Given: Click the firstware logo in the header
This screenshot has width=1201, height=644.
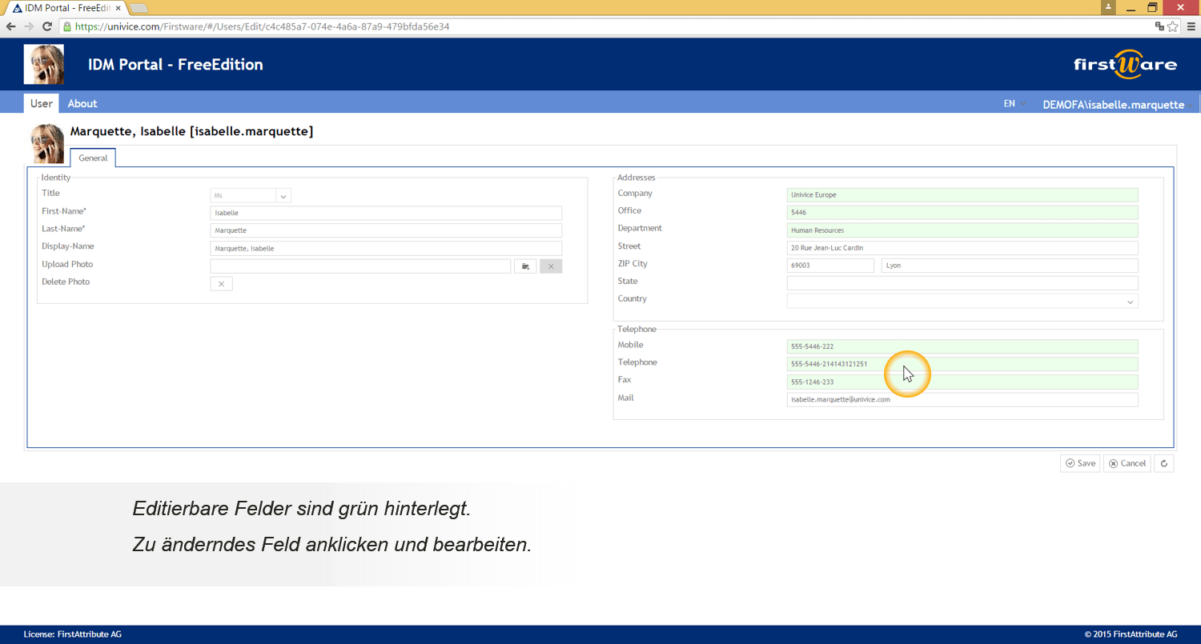Looking at the screenshot, I should click(1125, 64).
